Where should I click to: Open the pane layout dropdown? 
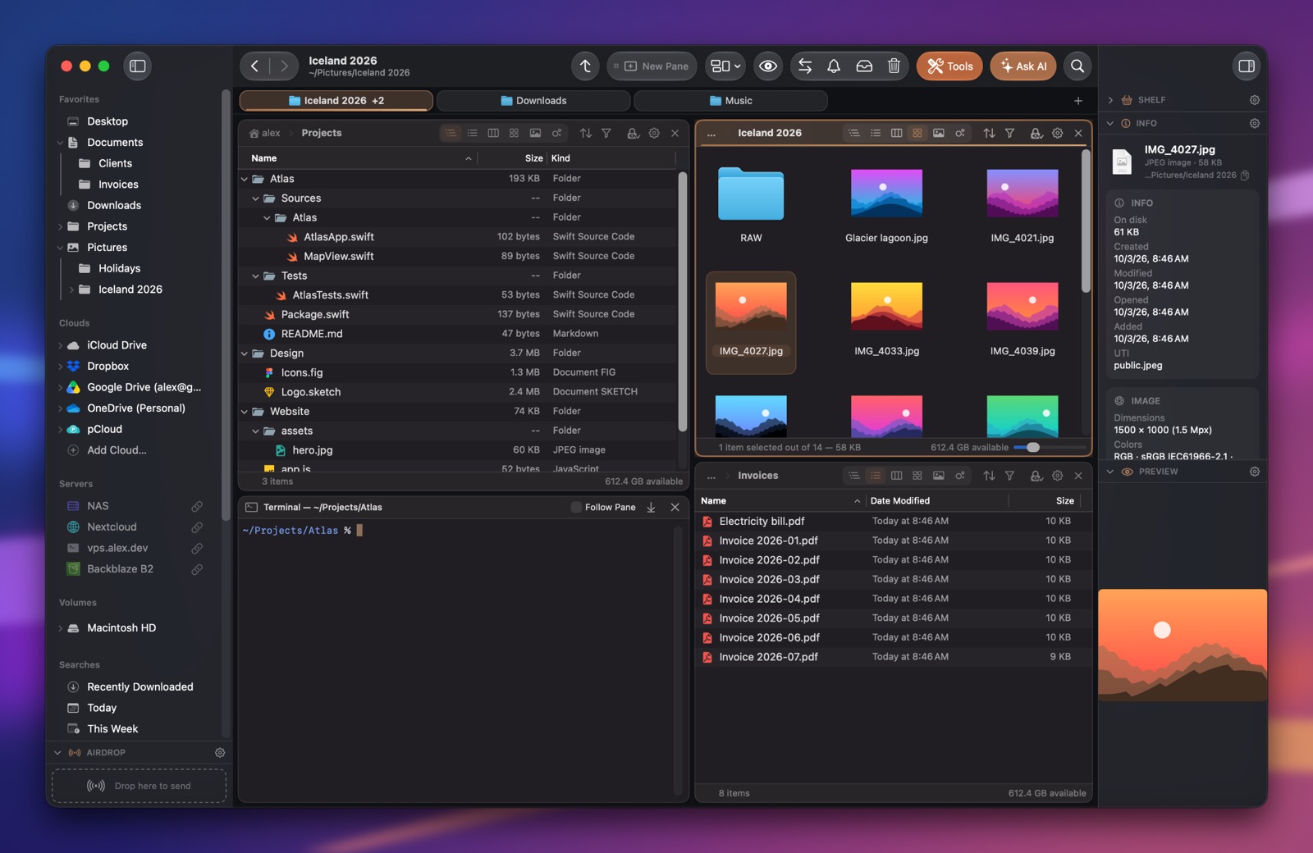(x=725, y=66)
